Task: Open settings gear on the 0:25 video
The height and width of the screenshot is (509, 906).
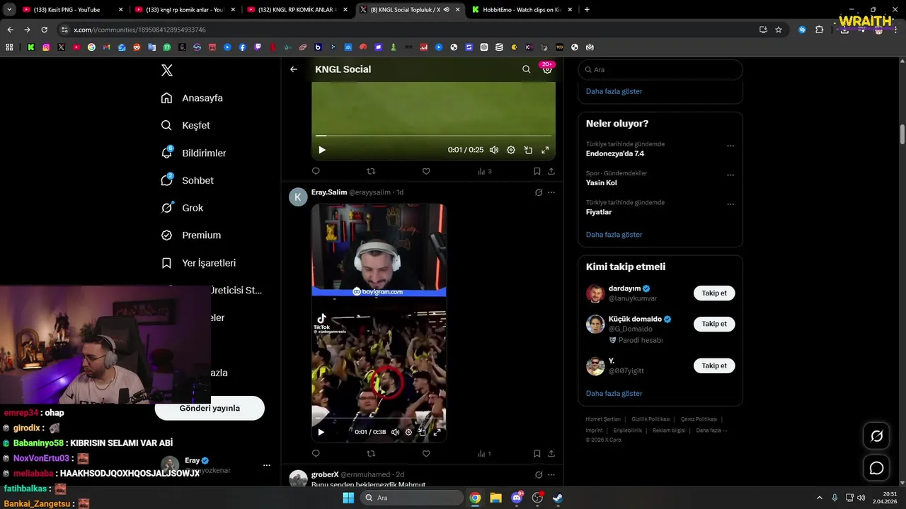Action: (511, 150)
